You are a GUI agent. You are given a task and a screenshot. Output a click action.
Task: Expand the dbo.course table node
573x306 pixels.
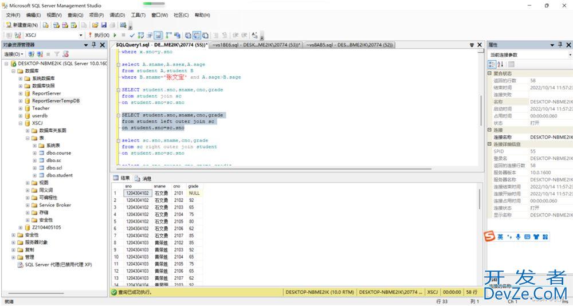click(x=35, y=153)
